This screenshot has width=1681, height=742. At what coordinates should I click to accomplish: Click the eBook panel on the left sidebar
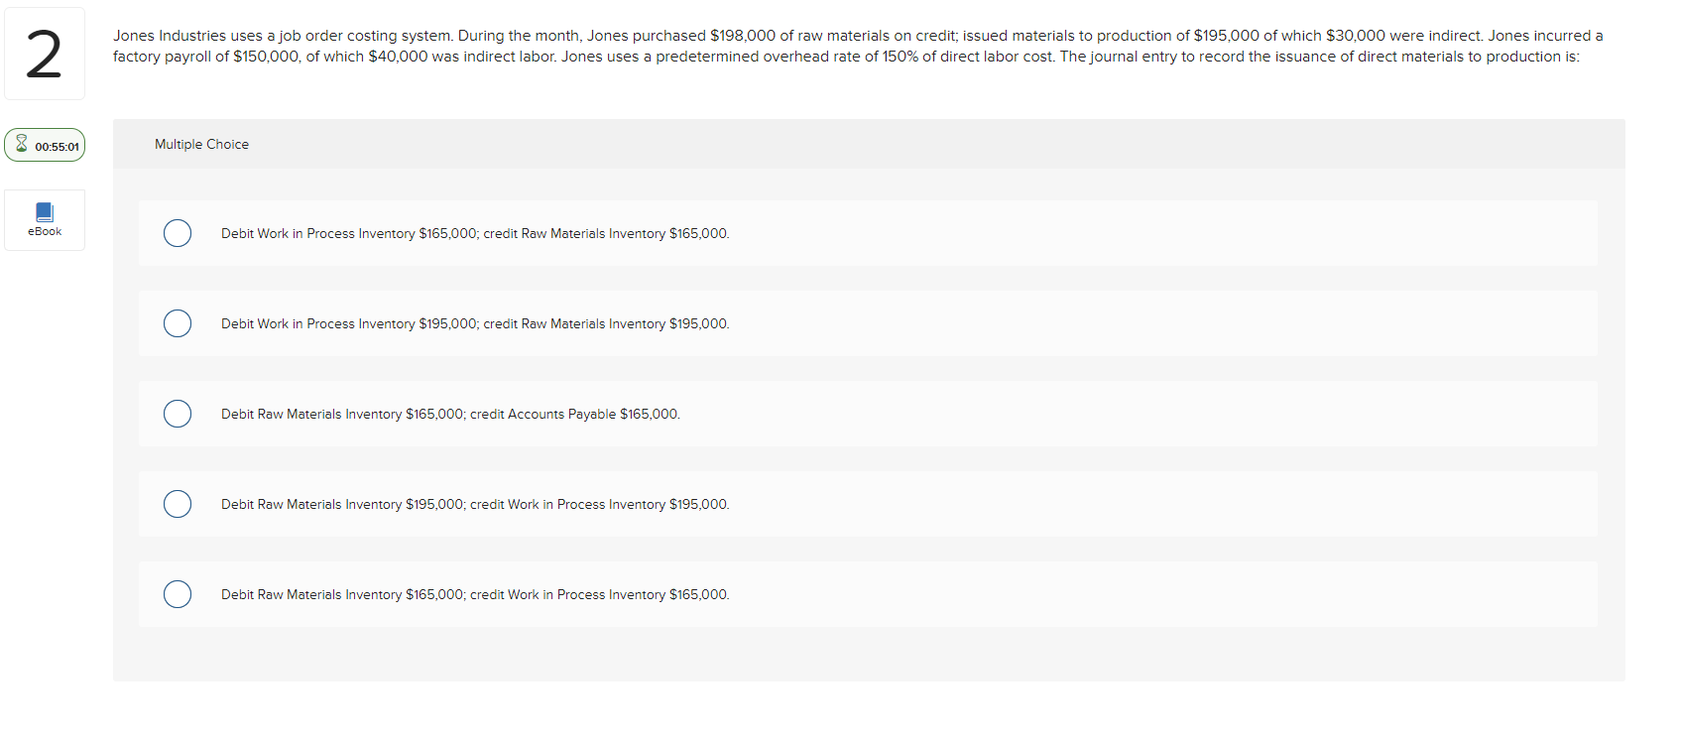click(44, 219)
